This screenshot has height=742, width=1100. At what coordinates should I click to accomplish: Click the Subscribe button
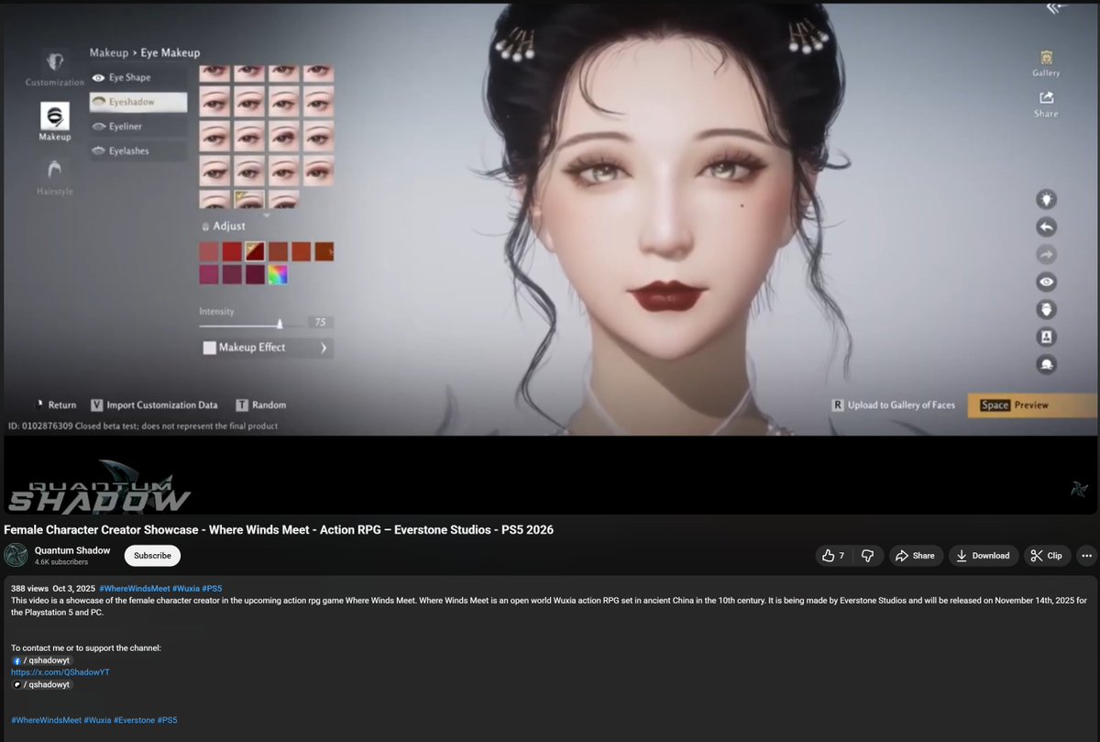pyautogui.click(x=152, y=556)
